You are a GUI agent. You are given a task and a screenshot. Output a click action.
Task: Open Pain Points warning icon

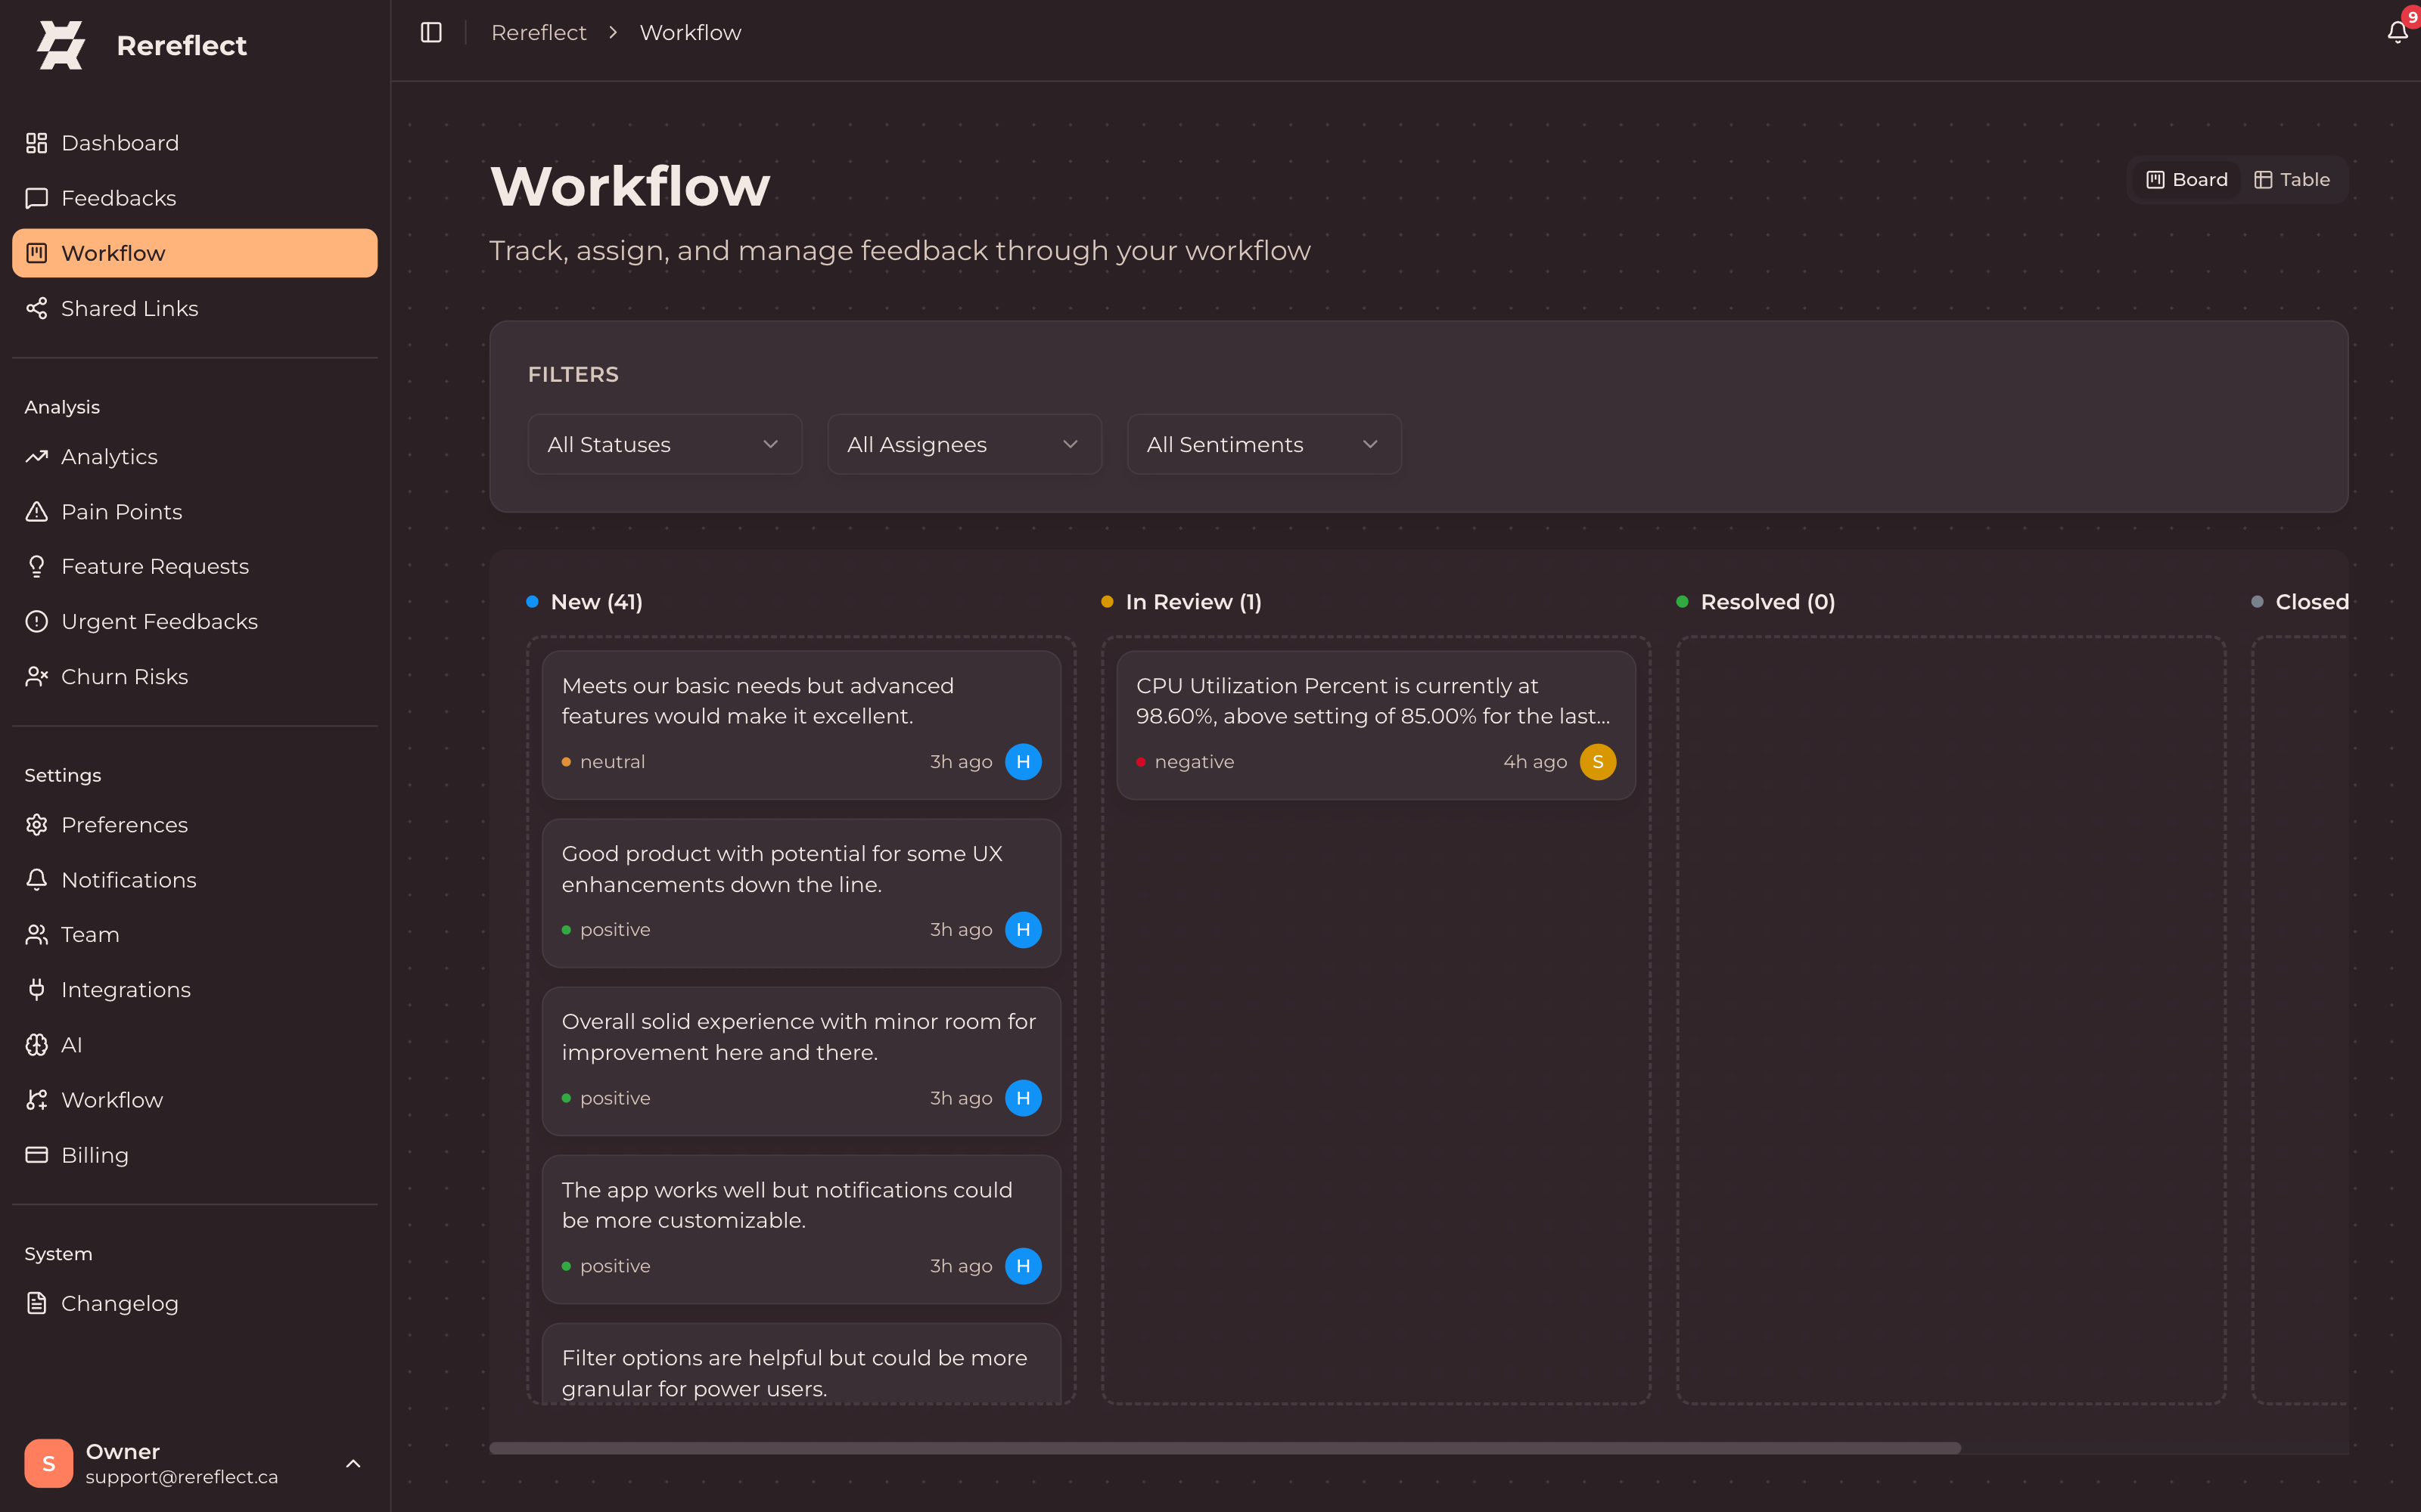(x=37, y=512)
